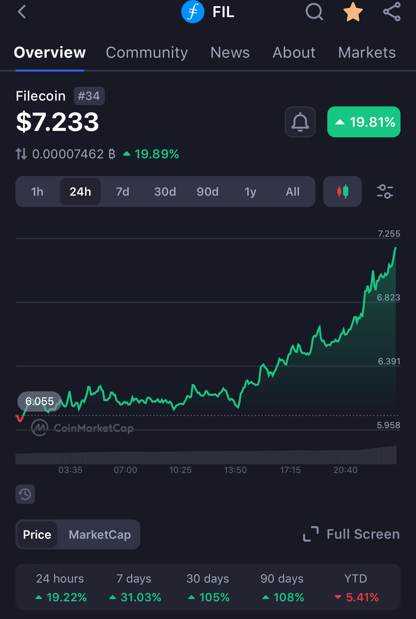Open the News tab

pyautogui.click(x=230, y=53)
